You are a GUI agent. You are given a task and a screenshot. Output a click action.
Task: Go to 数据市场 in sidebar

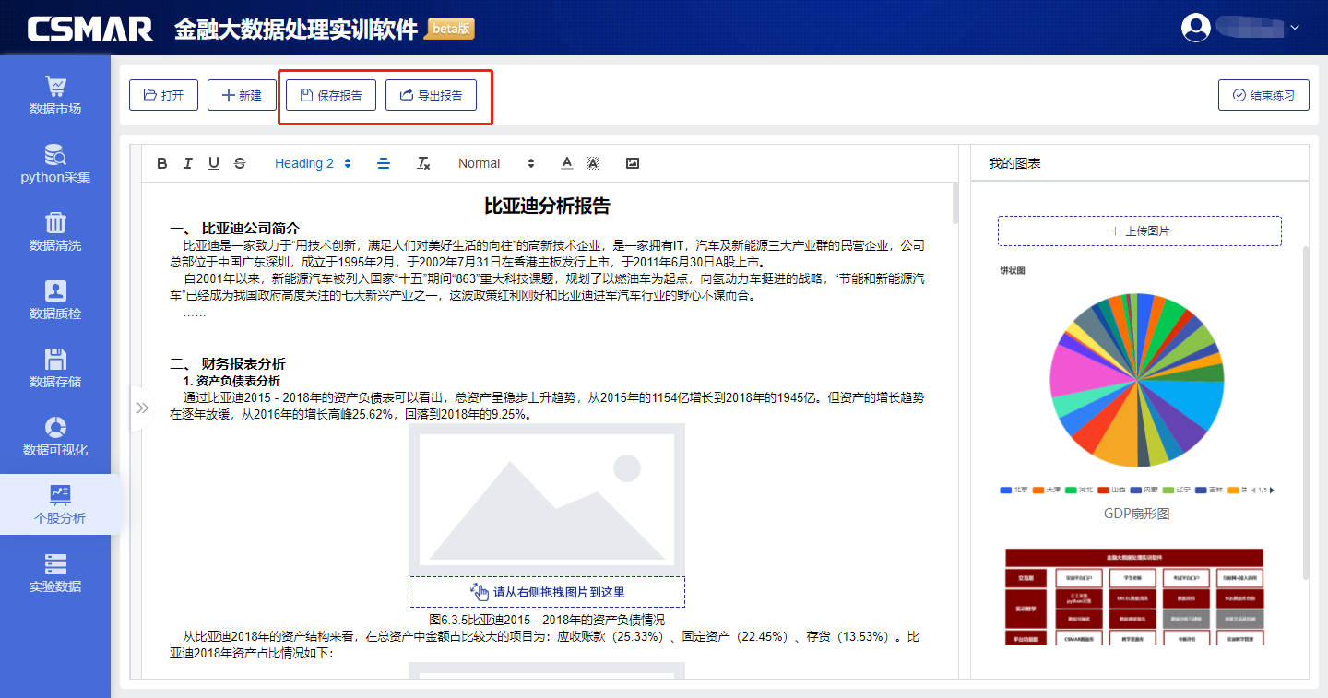55,96
